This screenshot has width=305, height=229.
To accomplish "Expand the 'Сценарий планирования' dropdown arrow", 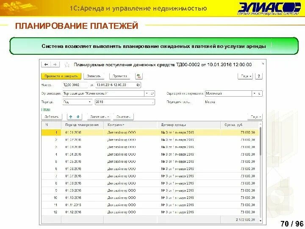I will [x=255, y=93].
